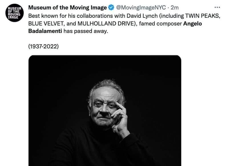
Task: Open the tweet's more options ellipsis menu
Action: point(217,7)
